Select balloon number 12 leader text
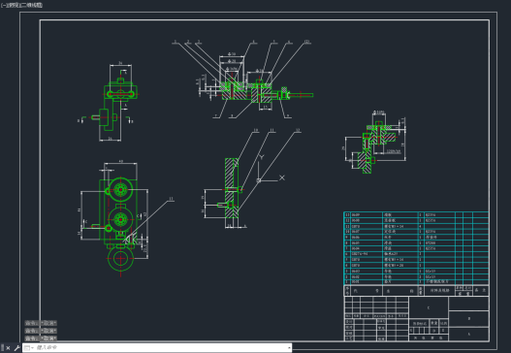The height and width of the screenshot is (353, 511). pyautogui.click(x=298, y=130)
